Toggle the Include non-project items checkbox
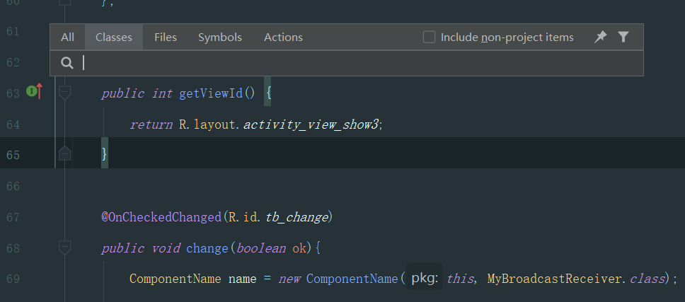 [x=429, y=37]
